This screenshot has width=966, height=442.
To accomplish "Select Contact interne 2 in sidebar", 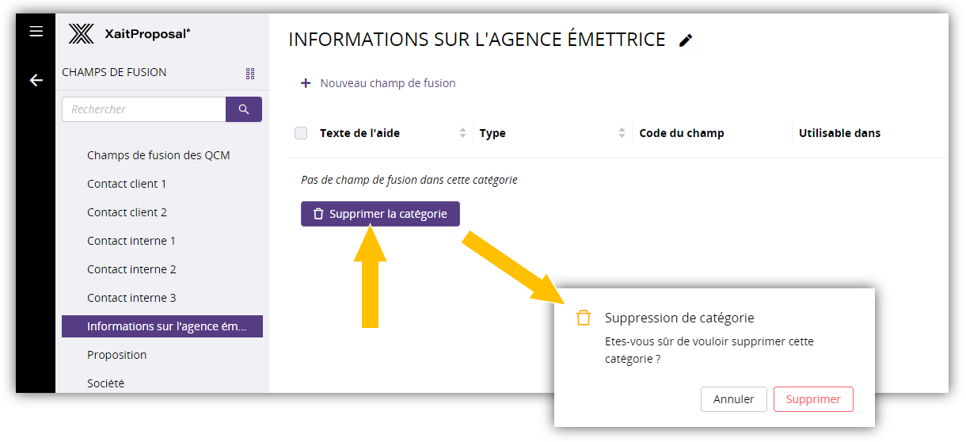I will tap(131, 269).
